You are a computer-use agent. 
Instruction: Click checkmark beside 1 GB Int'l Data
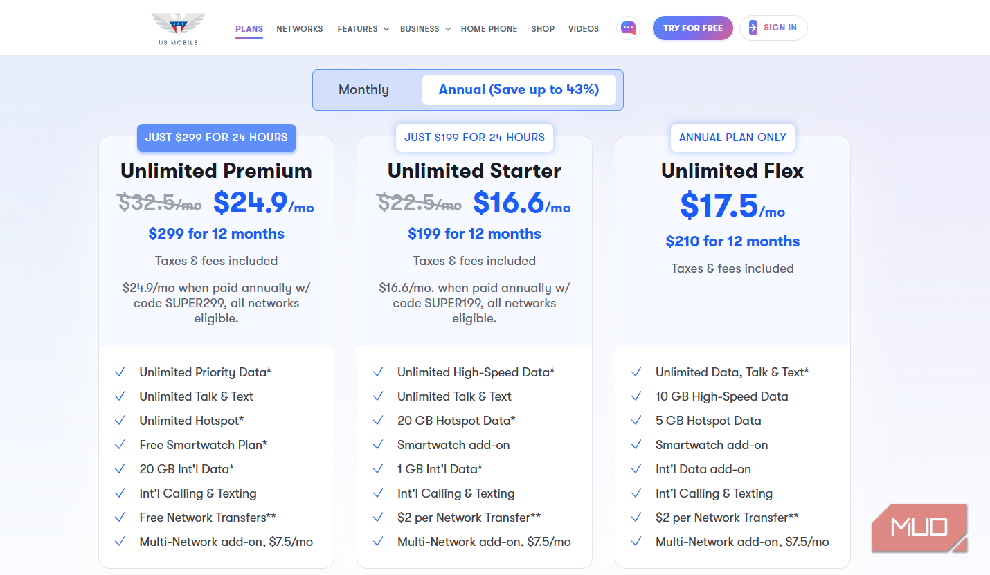point(378,469)
